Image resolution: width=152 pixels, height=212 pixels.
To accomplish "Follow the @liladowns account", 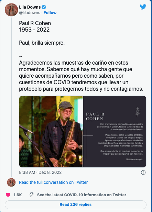I will pyautogui.click(x=50, y=13).
